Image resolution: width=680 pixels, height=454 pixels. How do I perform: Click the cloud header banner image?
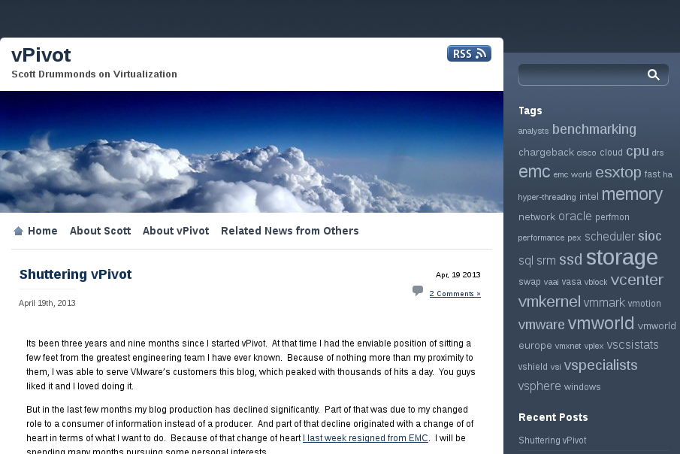[x=252, y=152]
